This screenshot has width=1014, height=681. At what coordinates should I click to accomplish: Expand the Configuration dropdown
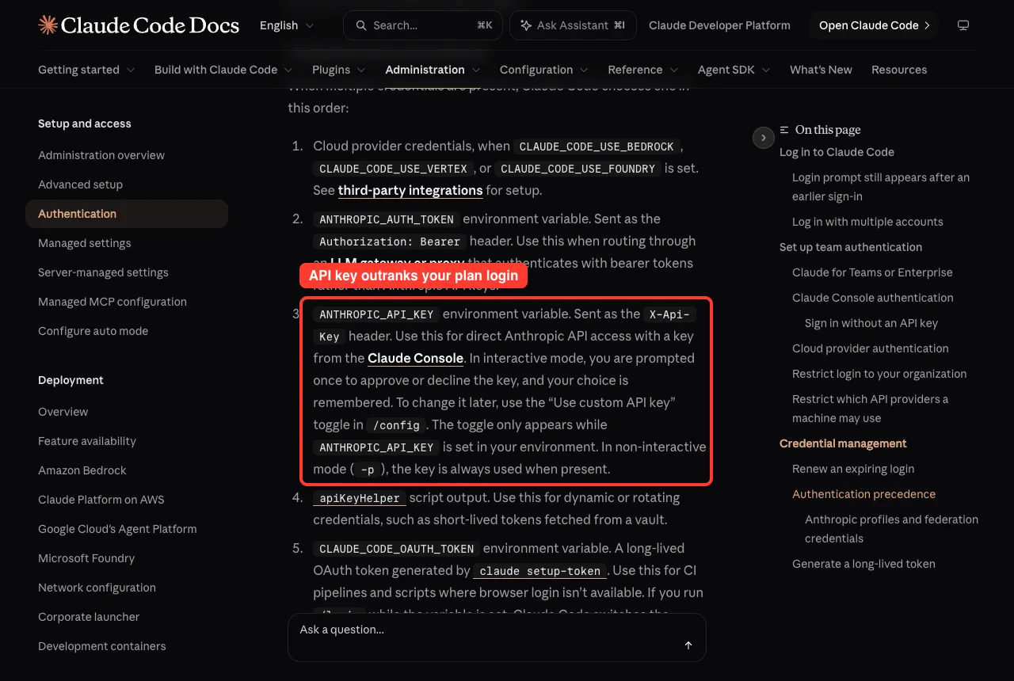click(x=544, y=70)
